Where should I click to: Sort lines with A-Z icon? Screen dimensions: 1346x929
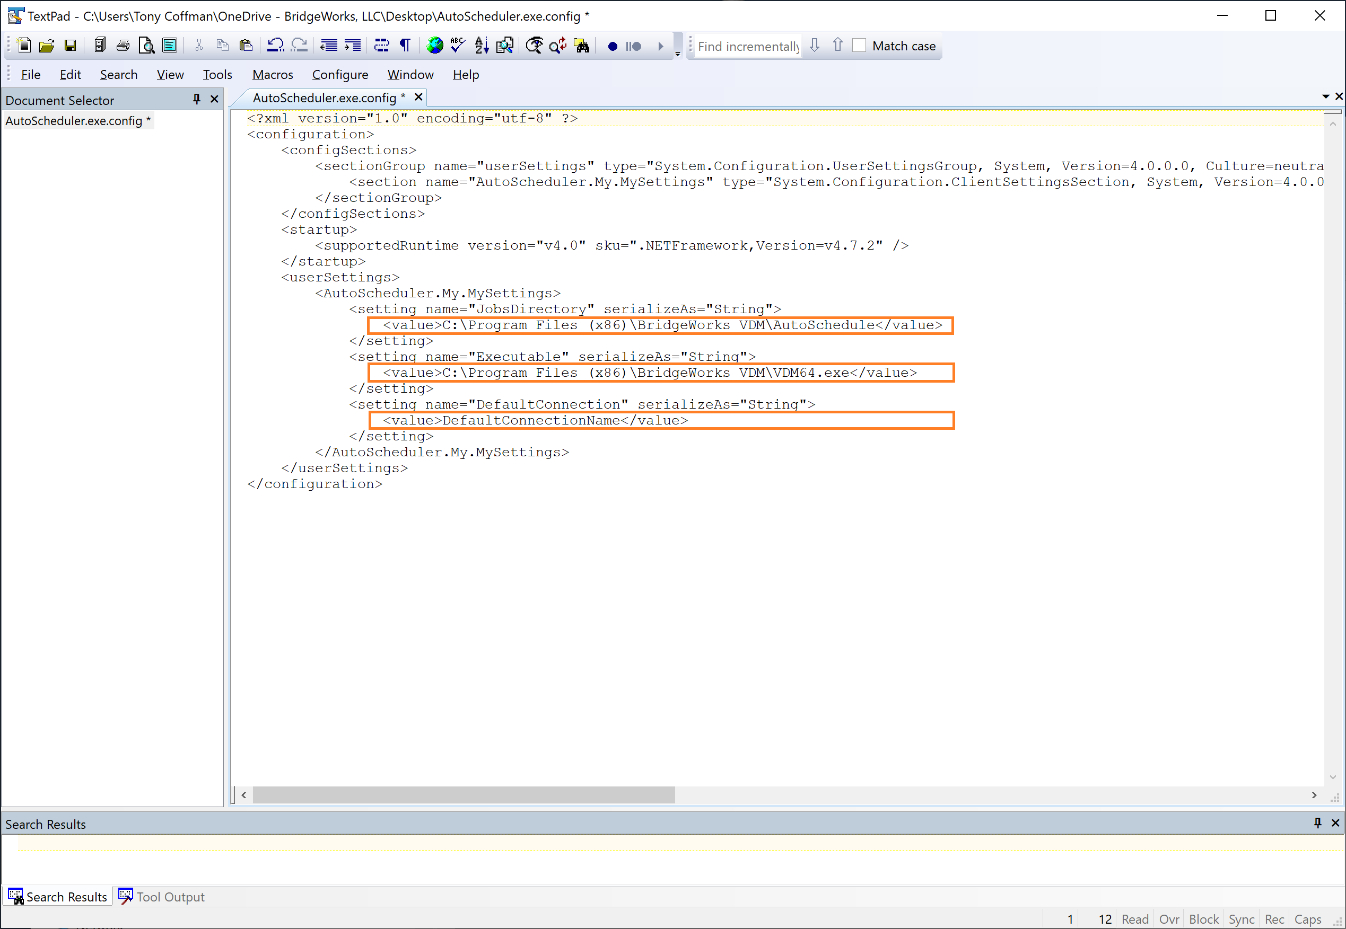pyautogui.click(x=482, y=46)
